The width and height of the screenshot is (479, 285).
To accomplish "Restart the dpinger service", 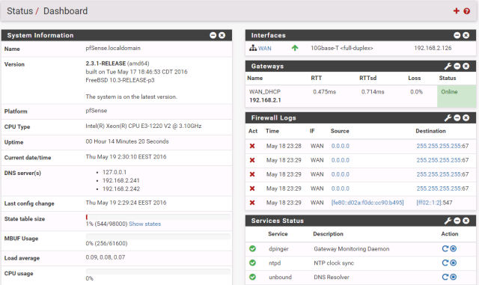I will 445,248.
